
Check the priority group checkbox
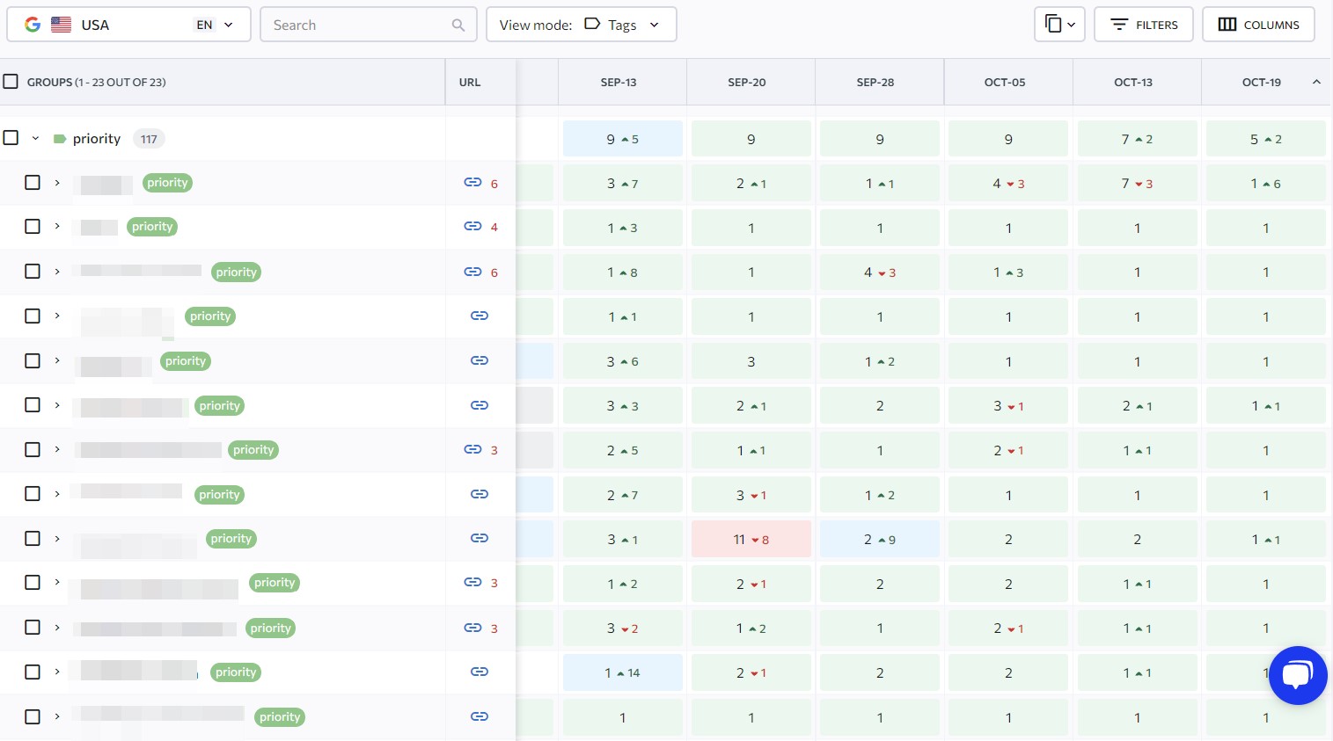(x=11, y=138)
